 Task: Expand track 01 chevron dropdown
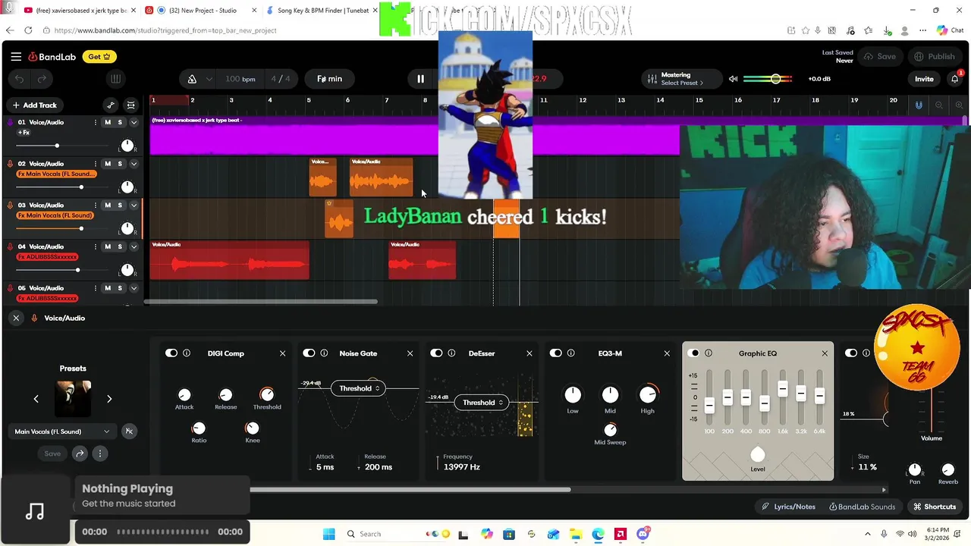(x=134, y=122)
